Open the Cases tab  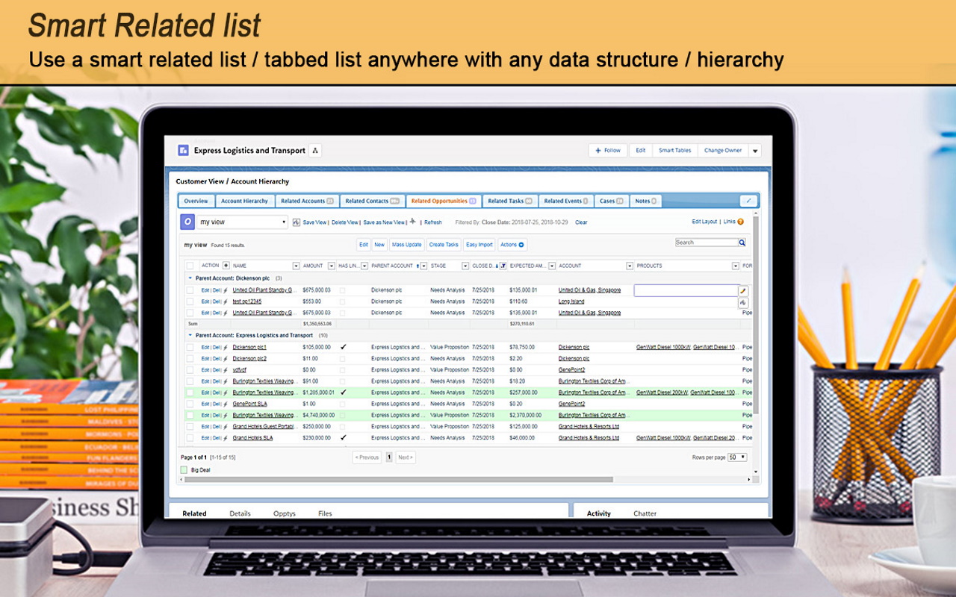612,201
